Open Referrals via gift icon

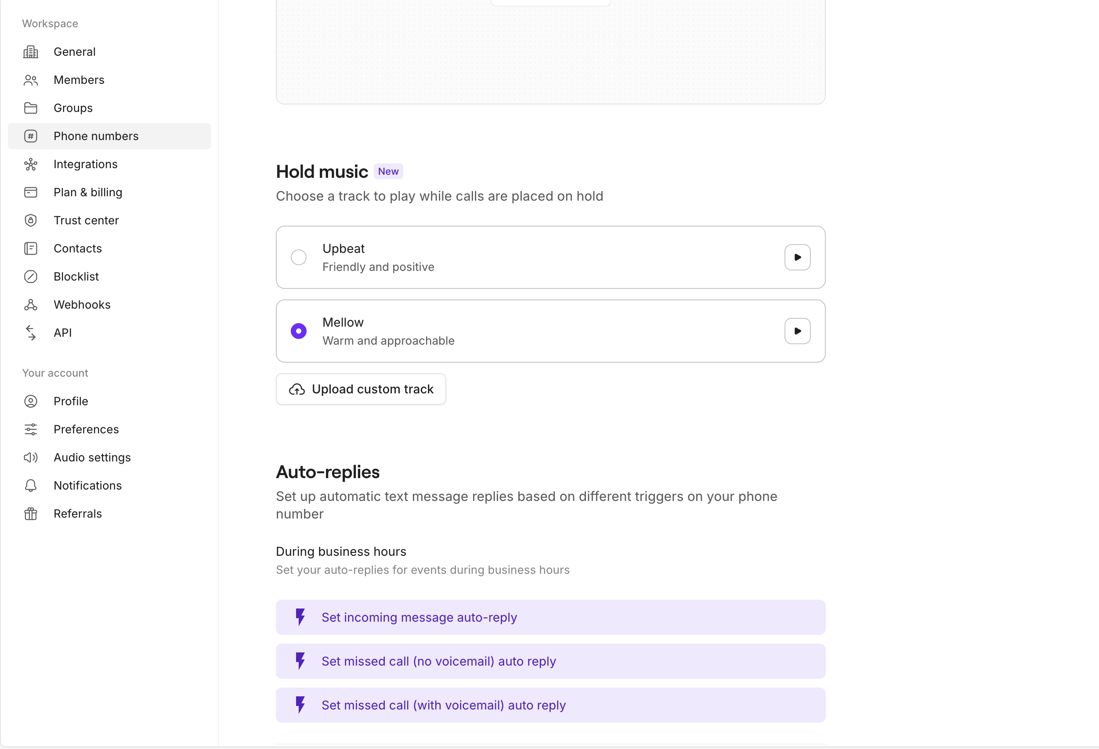tap(31, 514)
